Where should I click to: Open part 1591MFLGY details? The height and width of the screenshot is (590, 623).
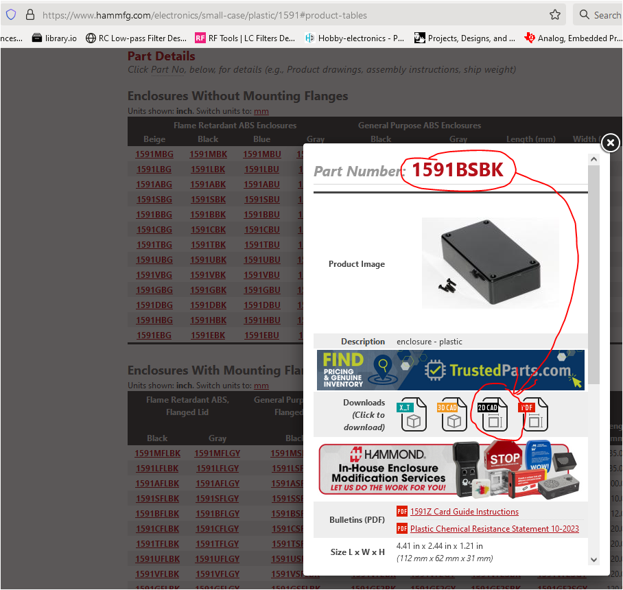pyautogui.click(x=218, y=453)
